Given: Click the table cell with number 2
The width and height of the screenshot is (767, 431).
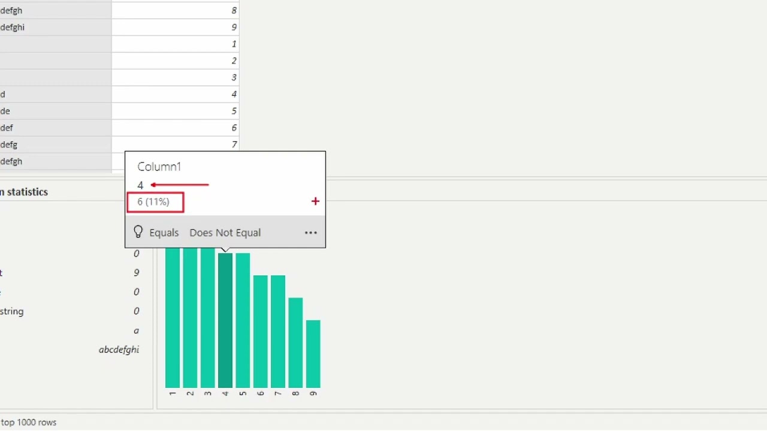Looking at the screenshot, I should [176, 60].
